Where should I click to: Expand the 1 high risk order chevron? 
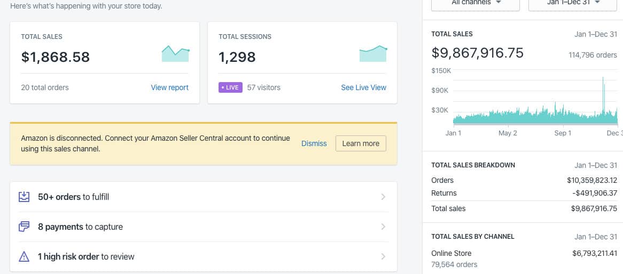(383, 256)
